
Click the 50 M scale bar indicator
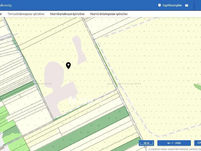146,143
